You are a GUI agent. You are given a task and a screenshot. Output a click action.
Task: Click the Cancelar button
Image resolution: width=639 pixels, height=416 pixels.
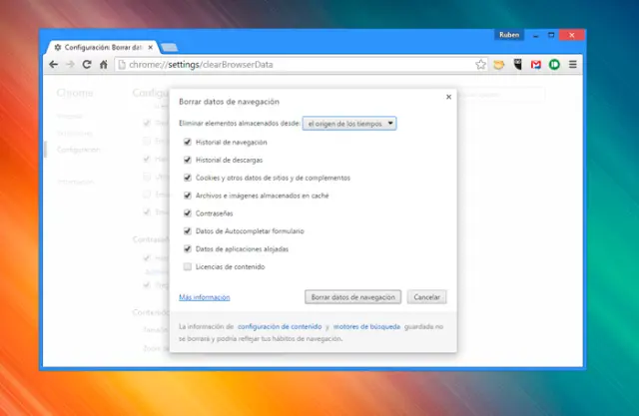pyautogui.click(x=427, y=297)
